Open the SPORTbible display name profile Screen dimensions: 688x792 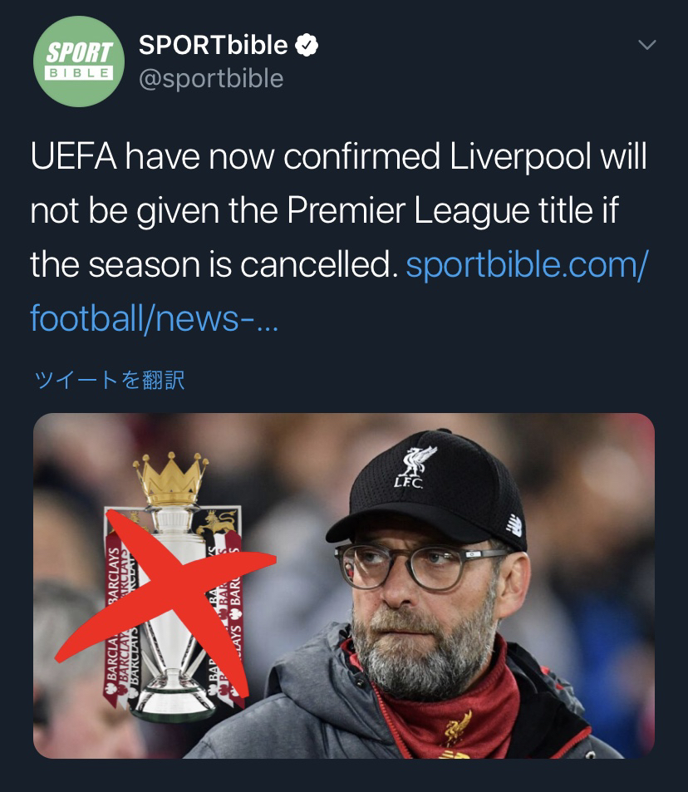(x=213, y=45)
